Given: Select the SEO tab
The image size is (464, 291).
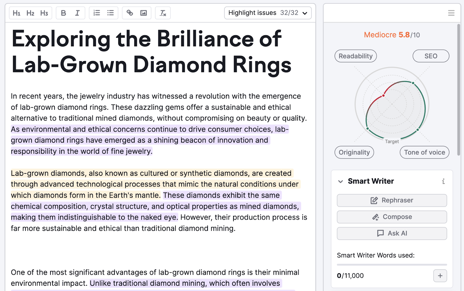Looking at the screenshot, I should pyautogui.click(x=431, y=56).
